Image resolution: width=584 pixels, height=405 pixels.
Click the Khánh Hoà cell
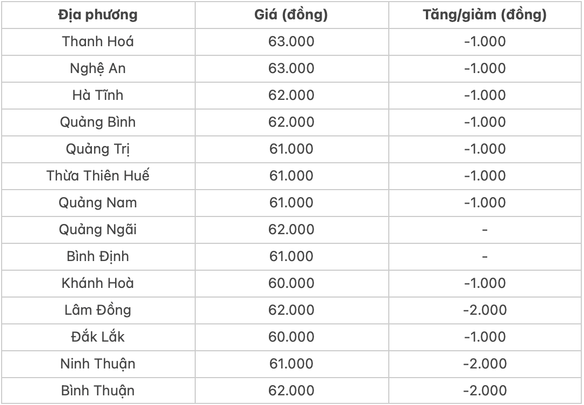point(97,283)
